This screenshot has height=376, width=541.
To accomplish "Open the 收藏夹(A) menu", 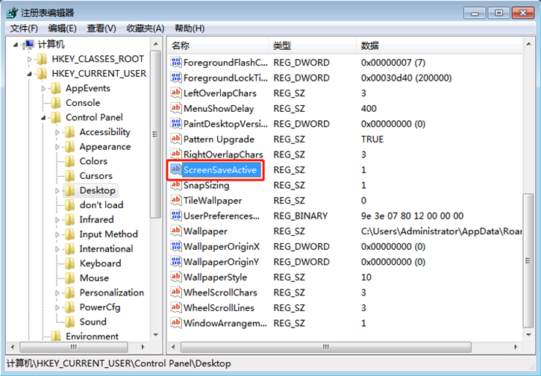I will [145, 28].
